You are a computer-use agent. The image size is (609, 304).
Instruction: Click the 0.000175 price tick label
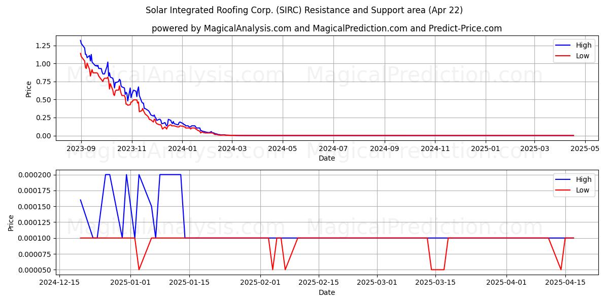[35, 191]
